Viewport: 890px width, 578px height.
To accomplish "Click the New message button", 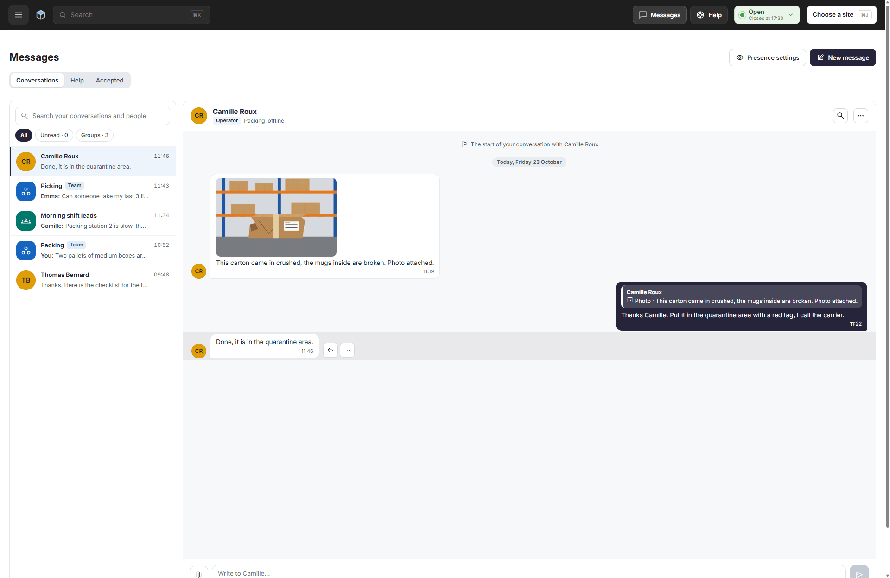I will pyautogui.click(x=843, y=57).
